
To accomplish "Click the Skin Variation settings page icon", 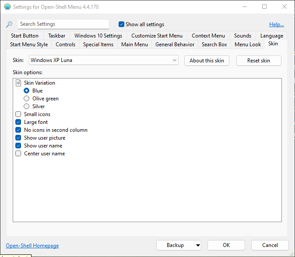I will pos(18,83).
